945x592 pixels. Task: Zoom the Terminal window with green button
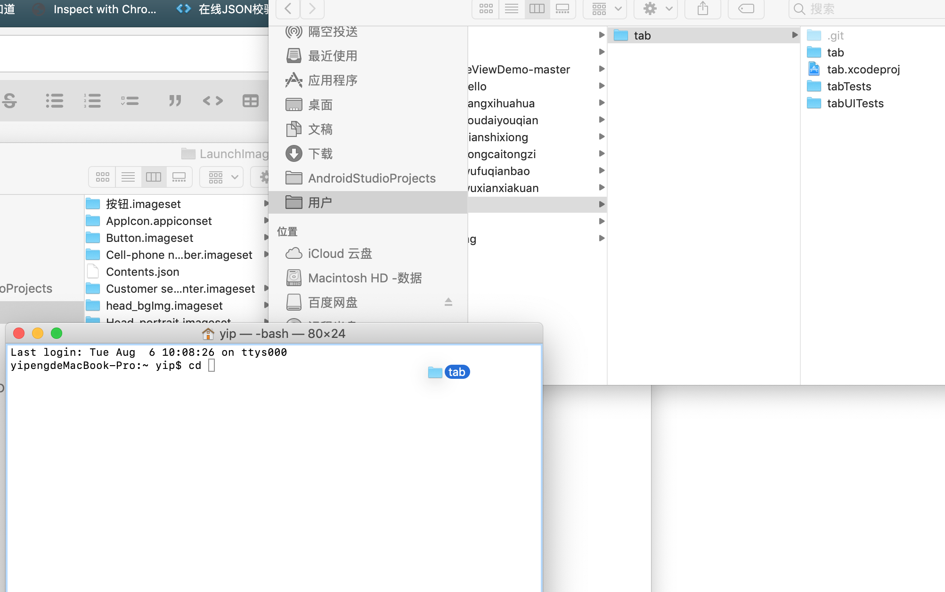click(x=57, y=333)
